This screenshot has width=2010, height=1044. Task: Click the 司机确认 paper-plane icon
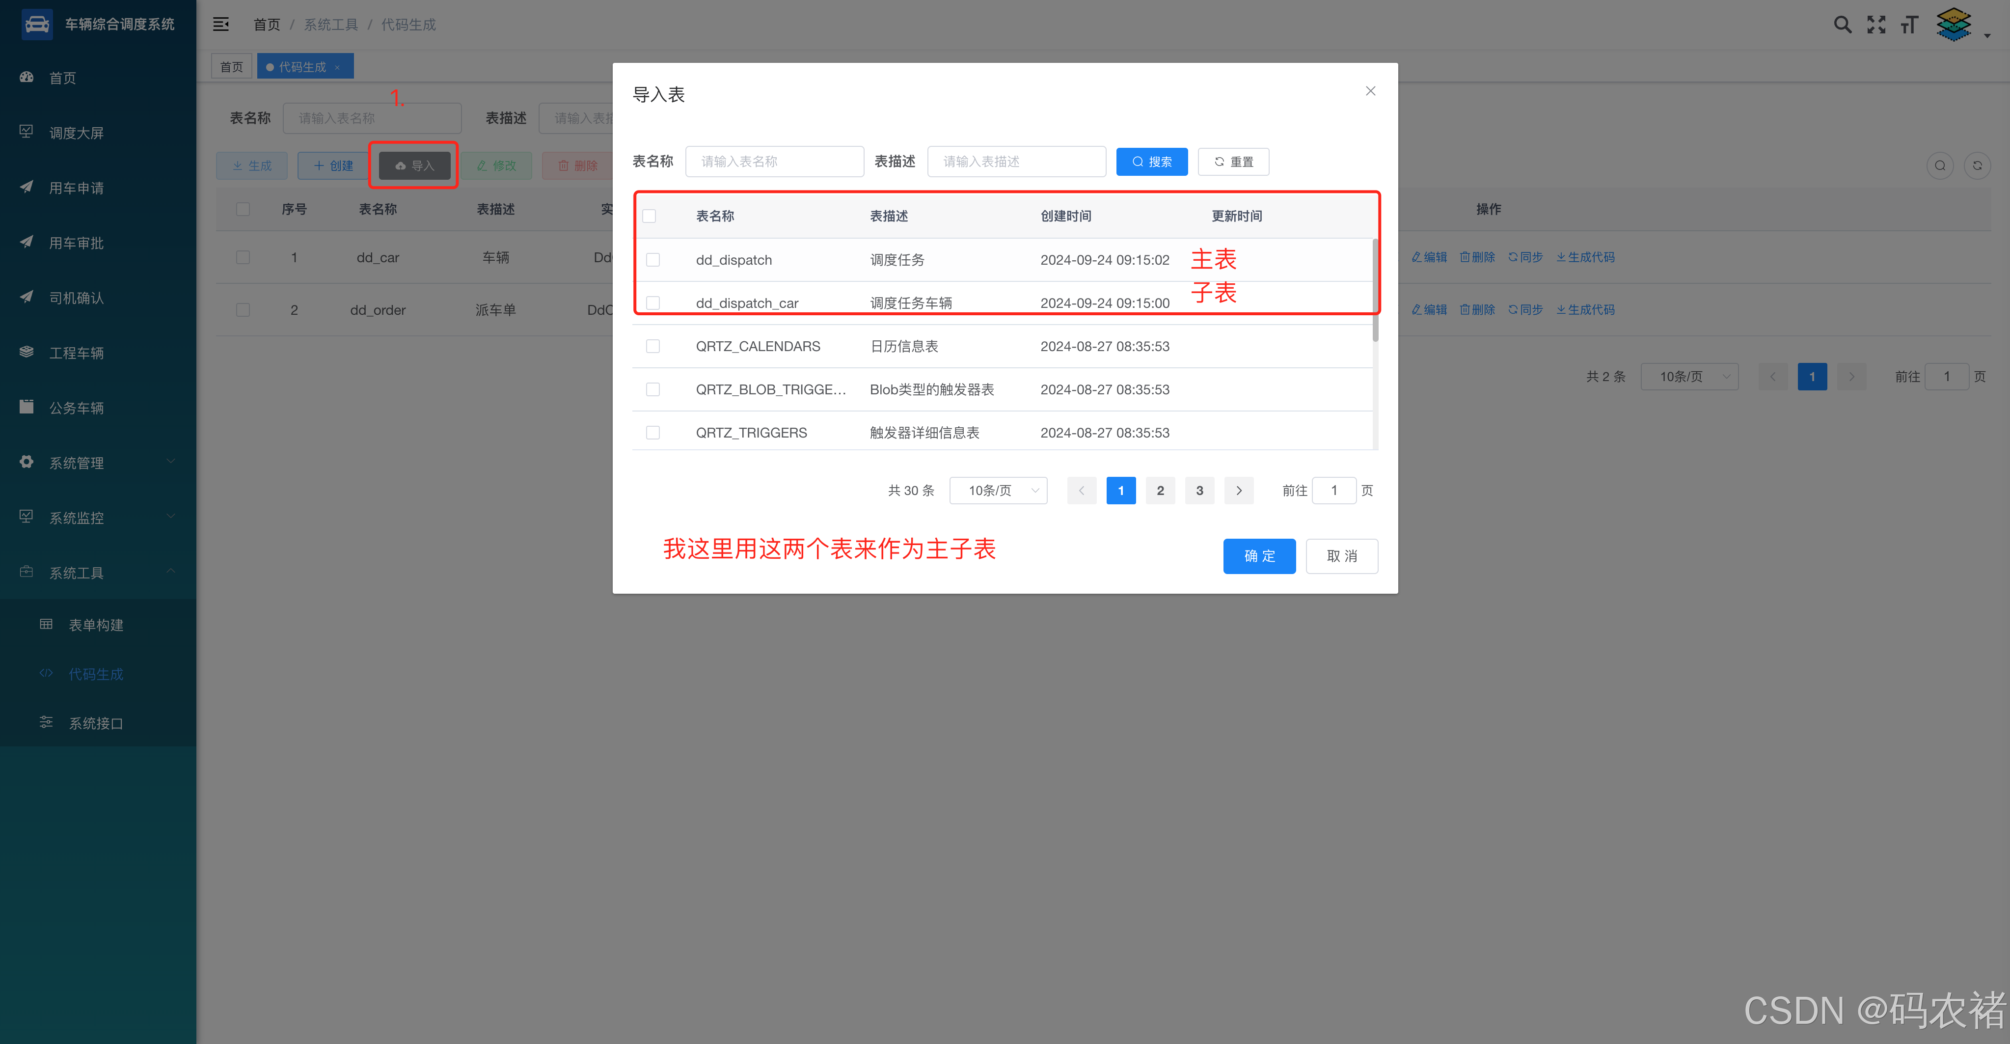click(x=27, y=297)
